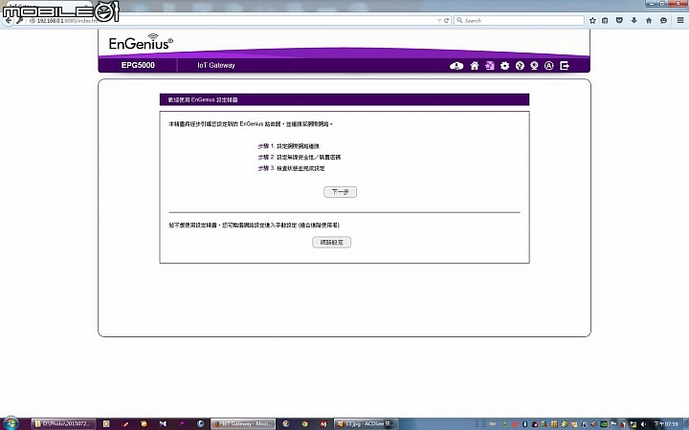The height and width of the screenshot is (430, 689).
Task: Select step 1 text in wizard list
Action: coord(289,146)
